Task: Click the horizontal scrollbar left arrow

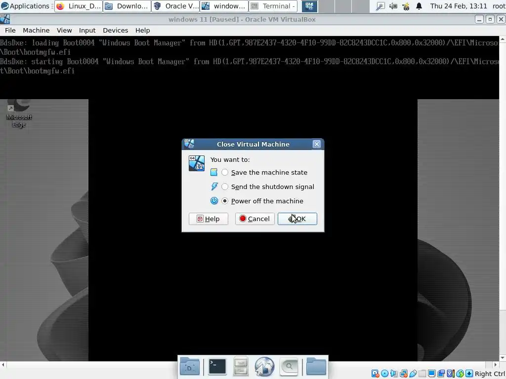Action: (3, 365)
